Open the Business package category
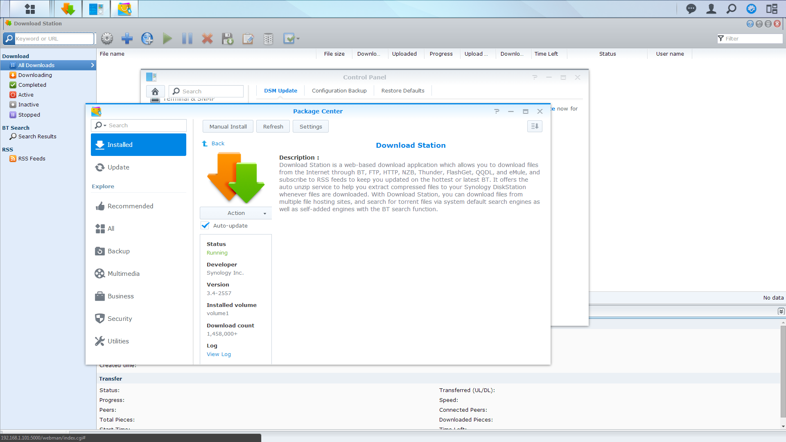786x442 pixels. (138, 296)
